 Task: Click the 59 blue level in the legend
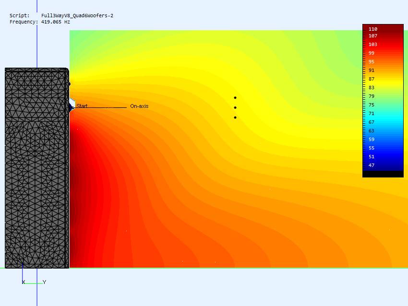pyautogui.click(x=372, y=140)
